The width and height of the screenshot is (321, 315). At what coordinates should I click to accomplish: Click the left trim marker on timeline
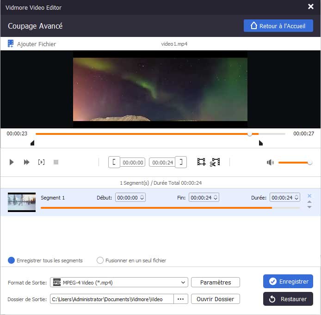click(32, 143)
